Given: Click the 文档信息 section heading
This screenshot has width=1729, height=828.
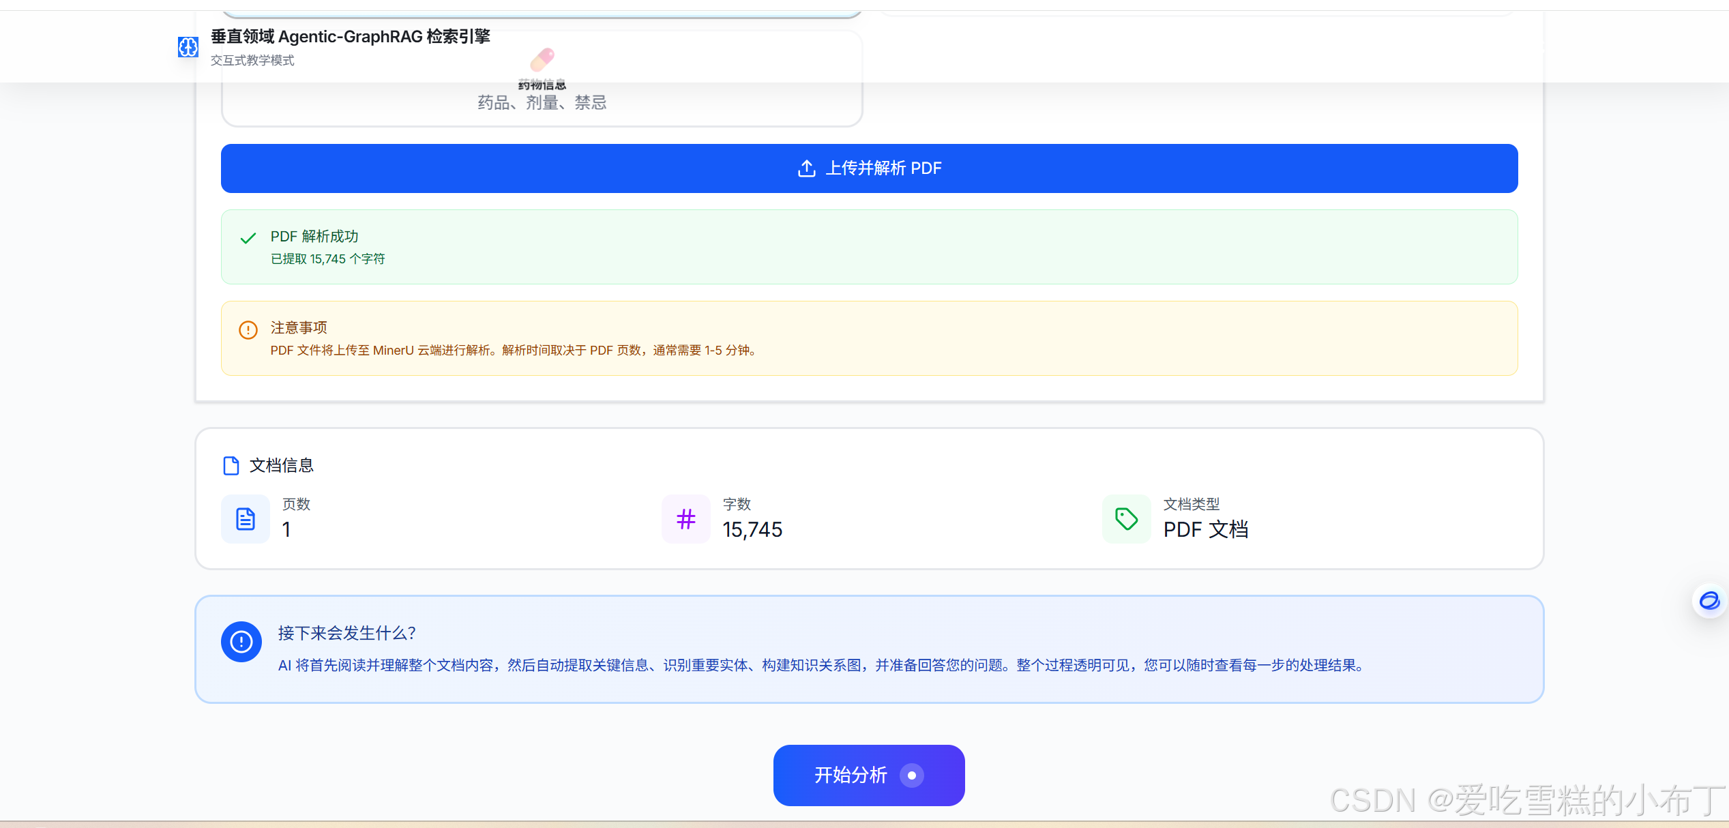Looking at the screenshot, I should 282,466.
